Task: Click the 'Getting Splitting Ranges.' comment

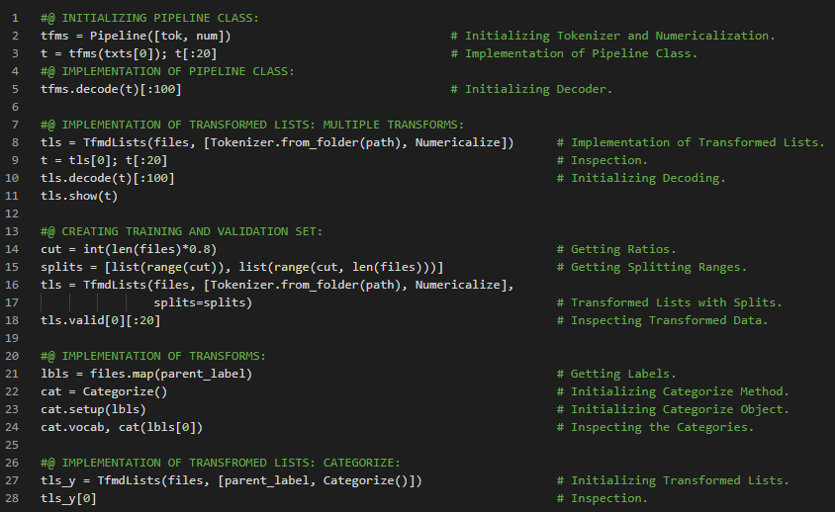Action: pos(658,267)
